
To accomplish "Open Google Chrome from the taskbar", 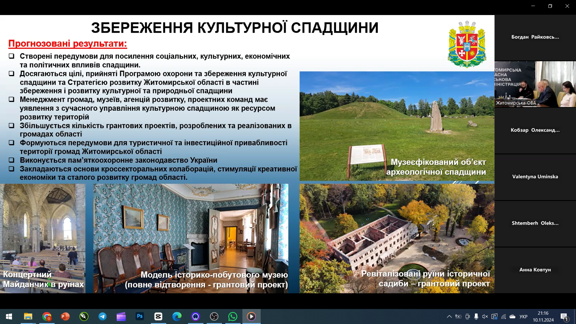I will pos(47,316).
